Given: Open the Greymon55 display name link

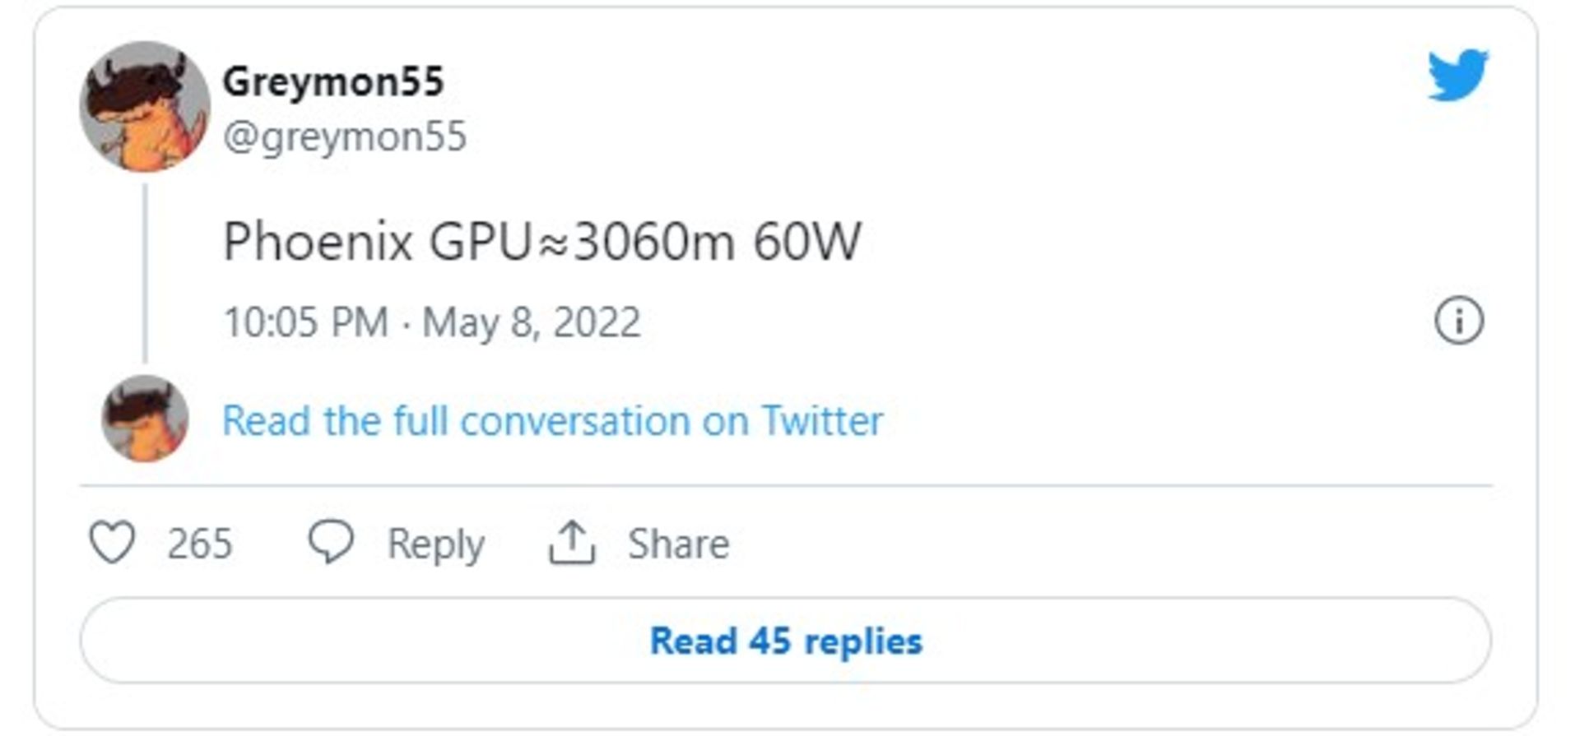Looking at the screenshot, I should 332,80.
